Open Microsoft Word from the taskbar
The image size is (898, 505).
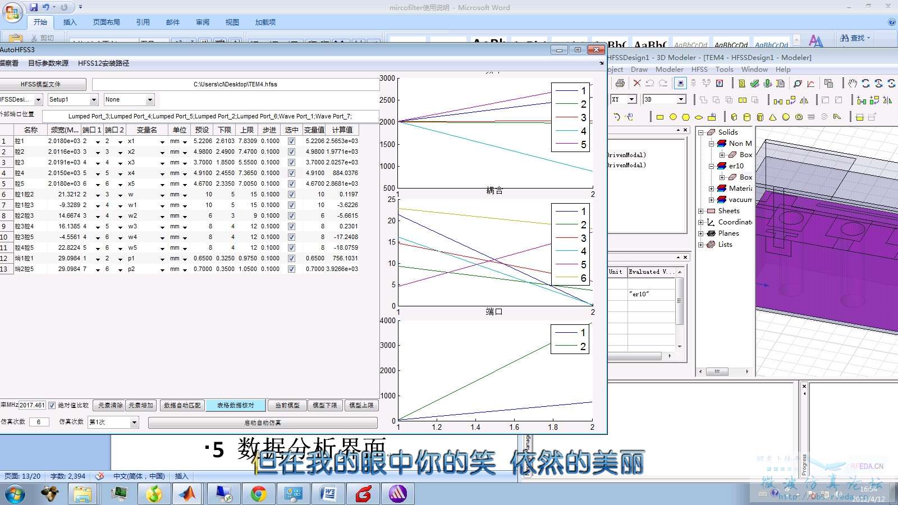tap(328, 494)
